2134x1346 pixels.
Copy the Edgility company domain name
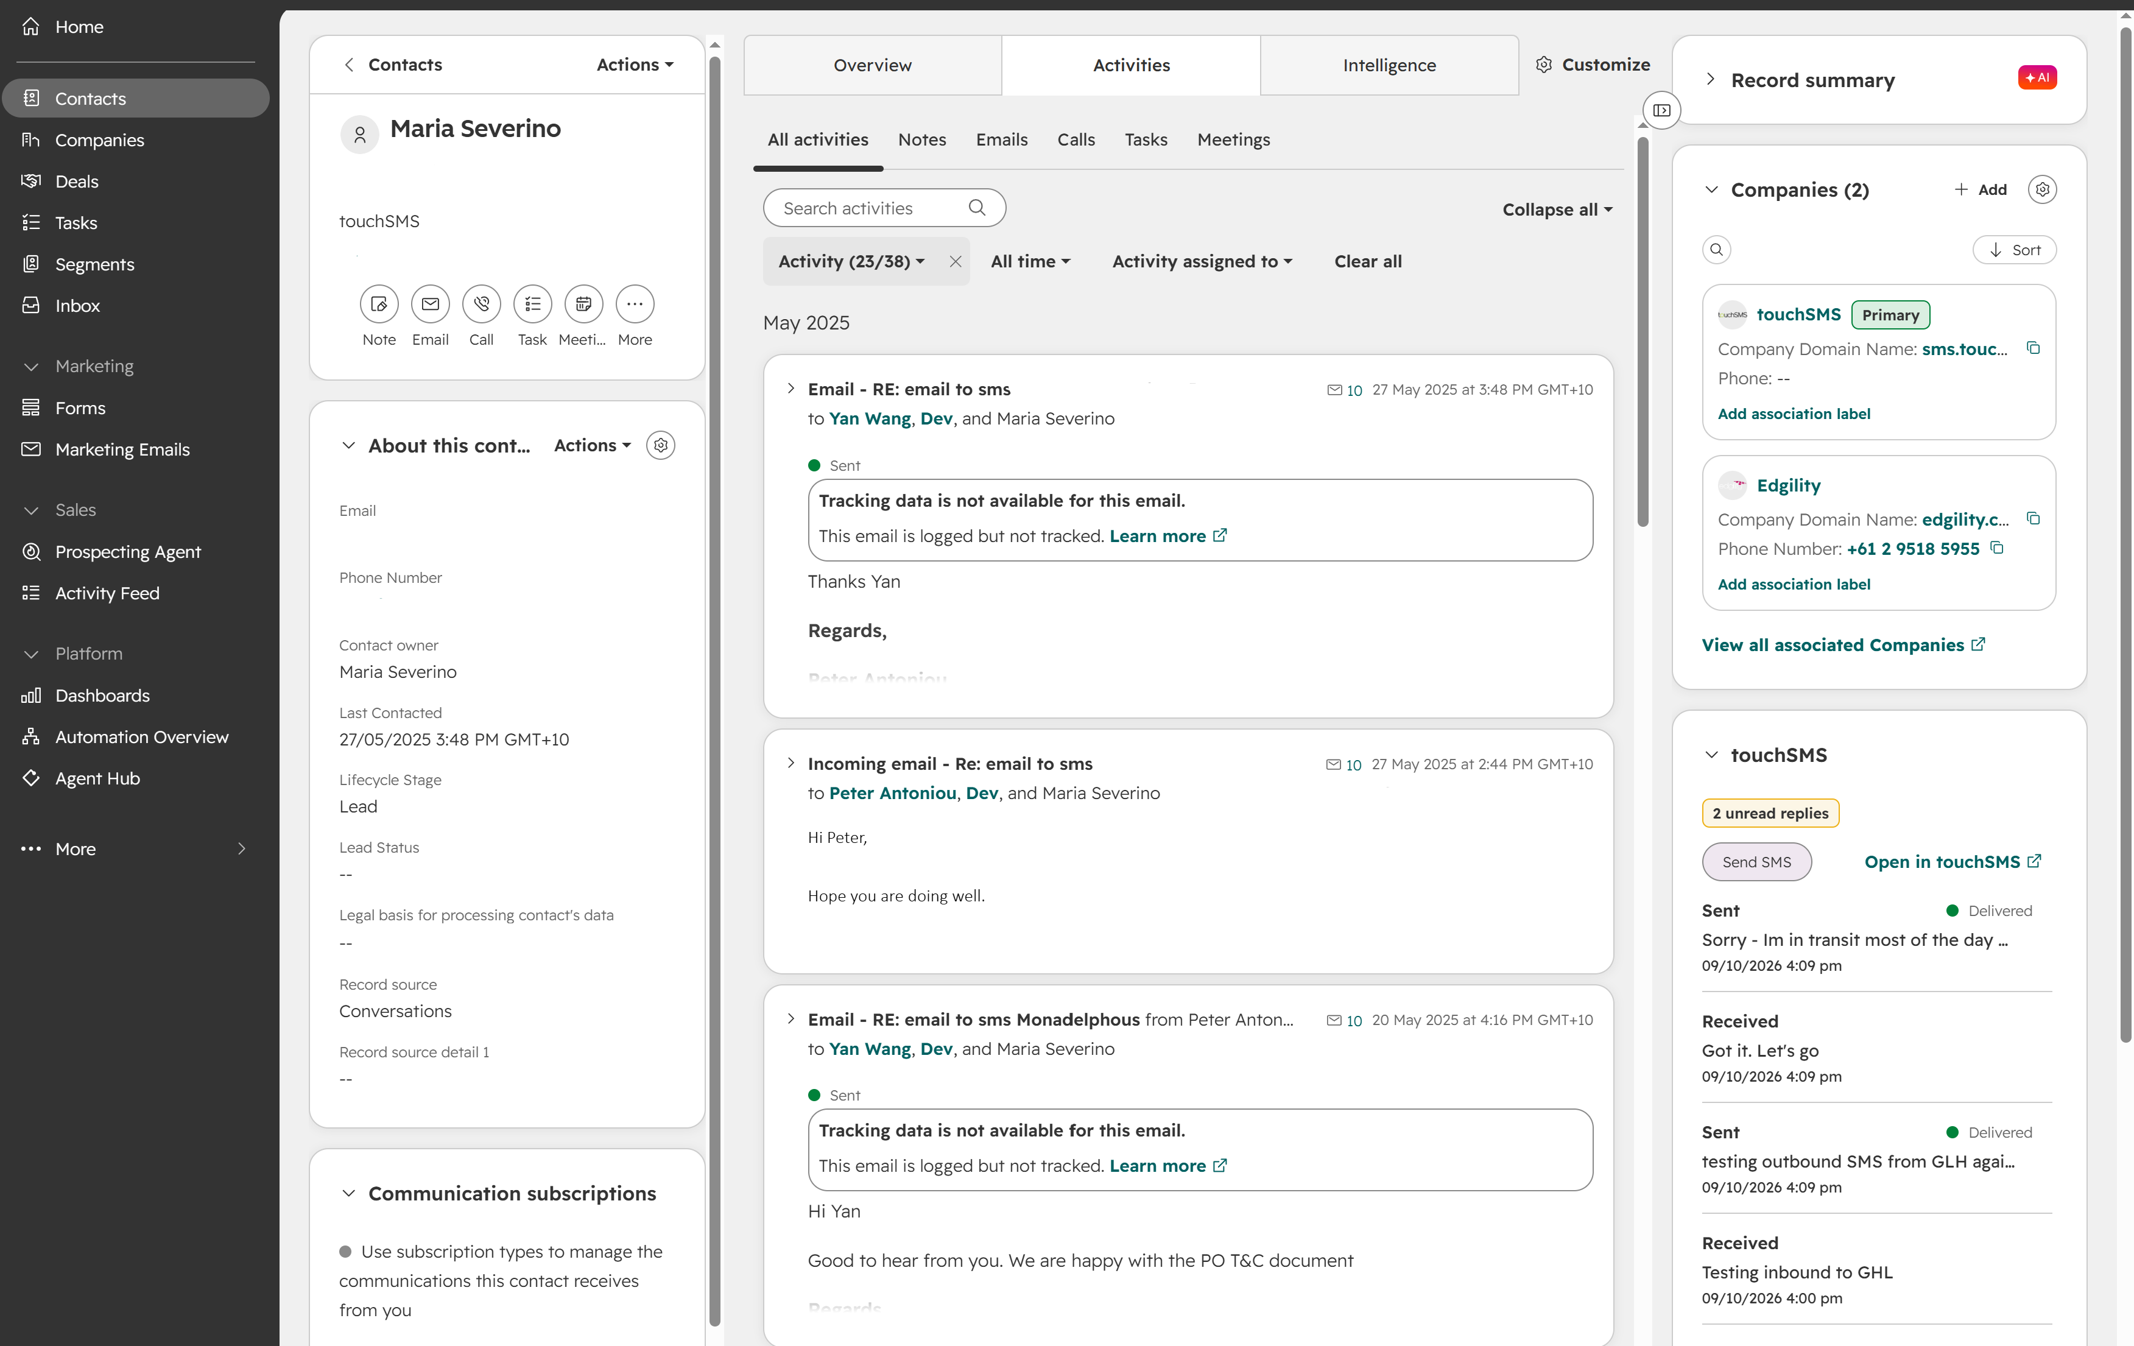[2033, 518]
